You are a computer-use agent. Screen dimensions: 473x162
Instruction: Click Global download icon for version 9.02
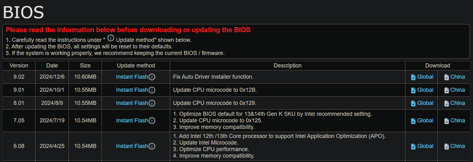point(413,77)
